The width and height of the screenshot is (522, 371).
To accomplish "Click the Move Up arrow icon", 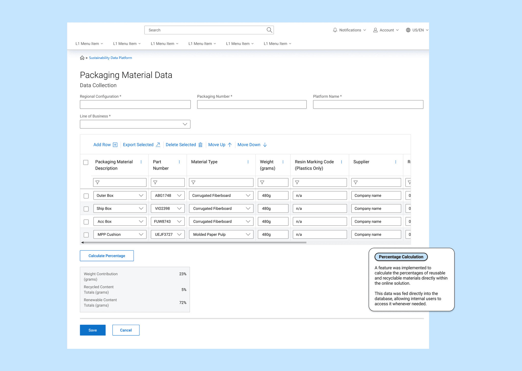I will point(230,145).
